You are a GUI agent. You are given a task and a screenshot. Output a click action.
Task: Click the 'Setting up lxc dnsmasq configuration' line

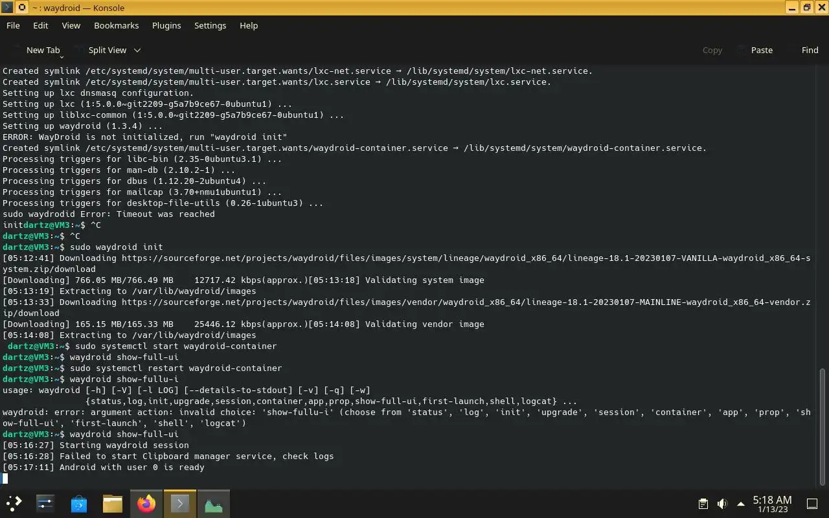[98, 93]
